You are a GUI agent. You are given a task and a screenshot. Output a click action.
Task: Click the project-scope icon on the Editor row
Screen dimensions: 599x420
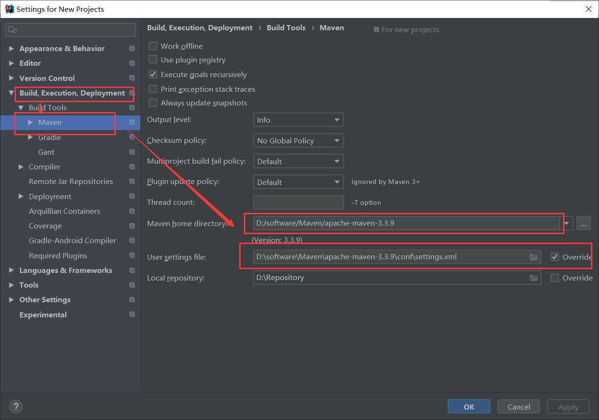click(132, 63)
